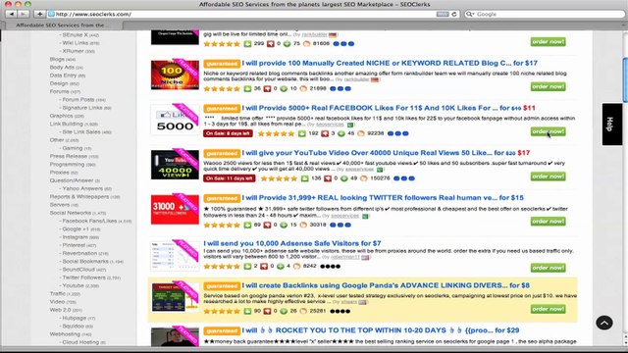Click the Google search magnifier icon
The image size is (628, 353).
tap(469, 14)
